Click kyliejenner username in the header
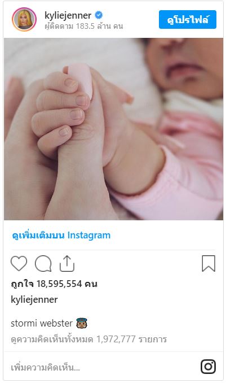The width and height of the screenshot is (226, 383). (68, 16)
